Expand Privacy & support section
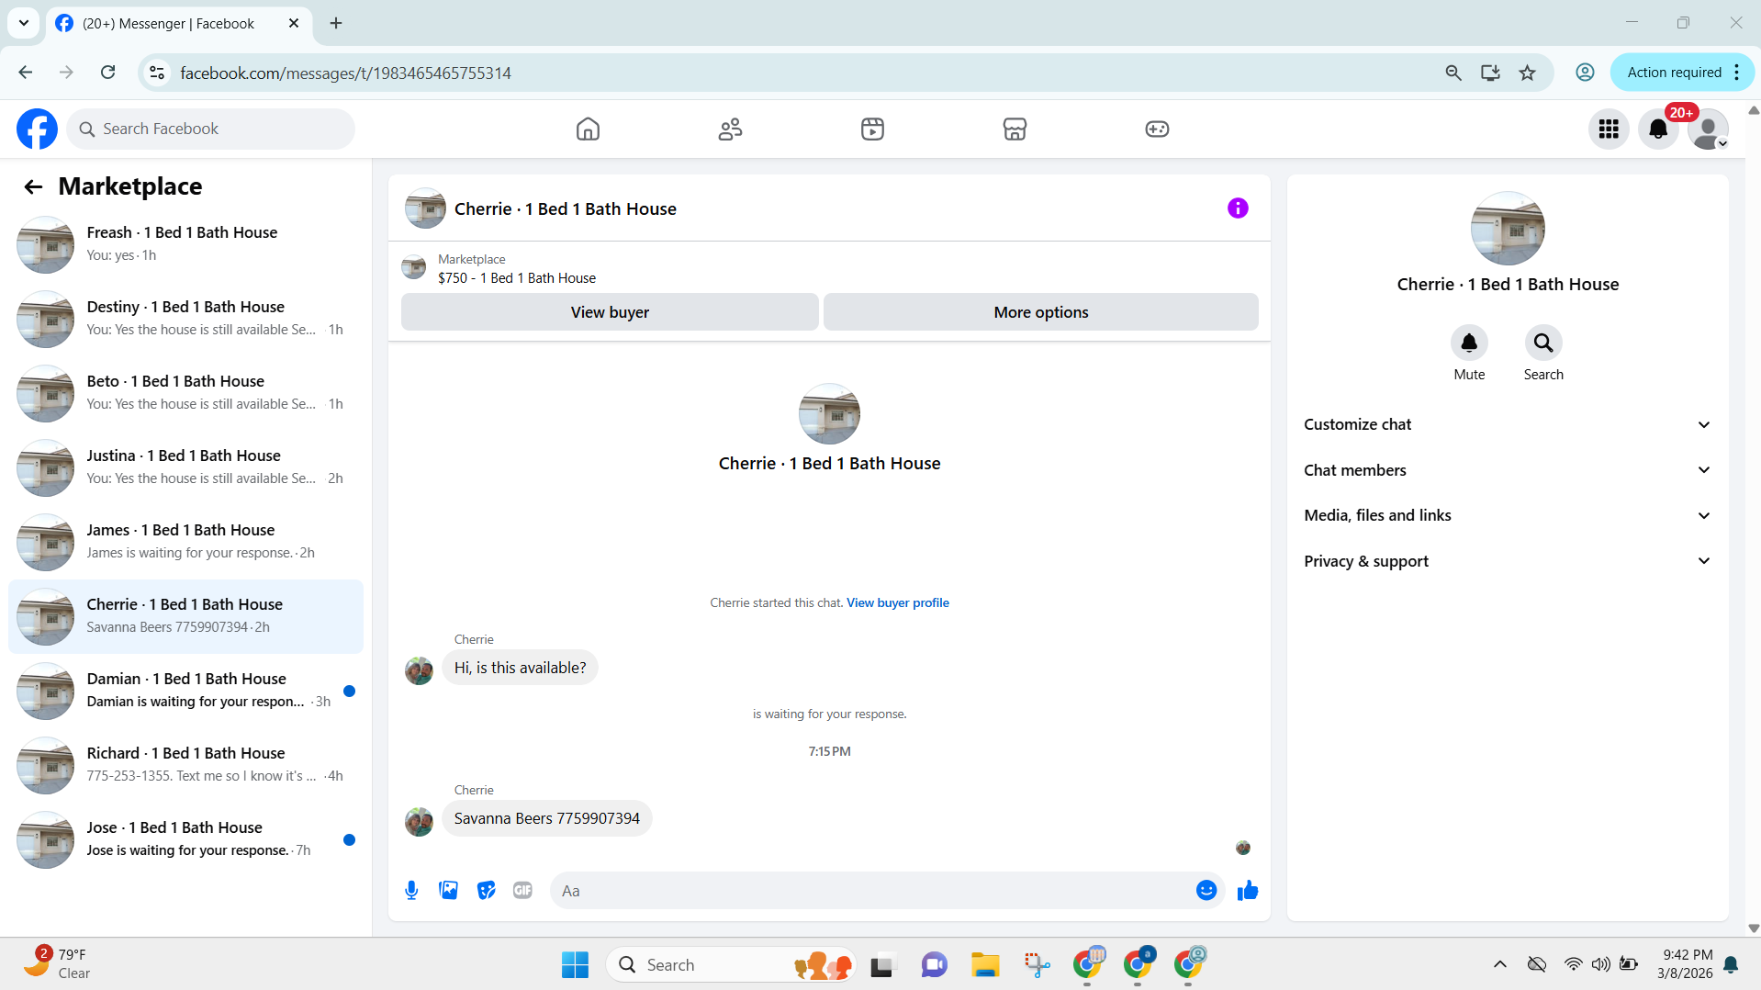The image size is (1761, 990). pyautogui.click(x=1508, y=561)
